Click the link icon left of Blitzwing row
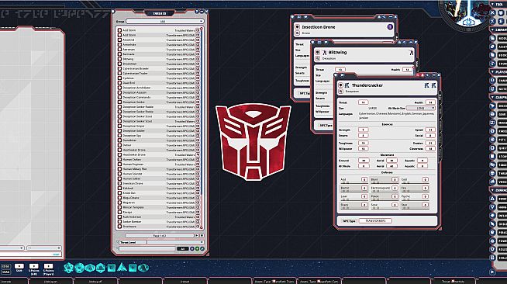Viewport: 507px width, 284px height. pos(119,59)
